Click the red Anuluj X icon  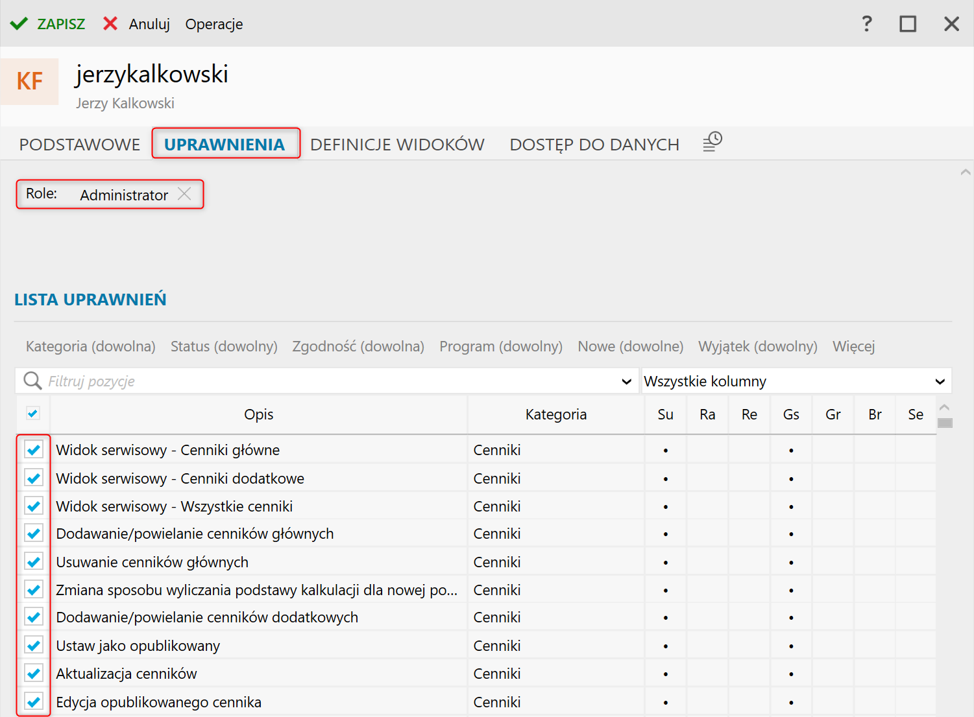coord(110,24)
